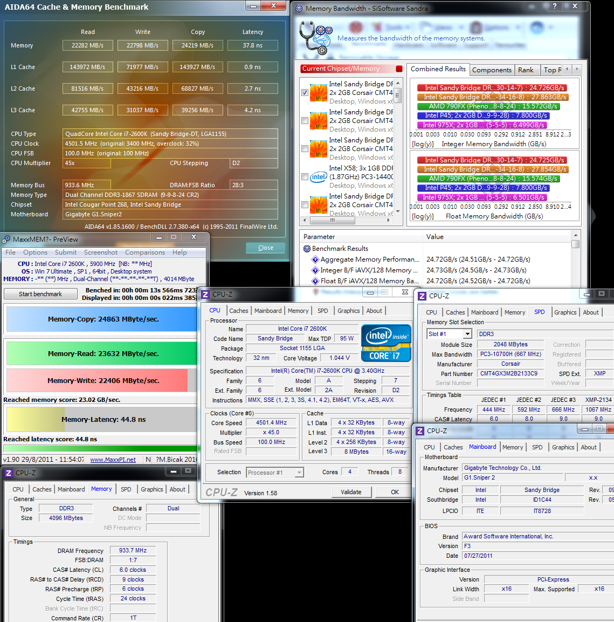Viewport: 614px width, 622px height.
Task: Click up arrow of Sandra Parameter list scrollbar
Action: [576, 235]
